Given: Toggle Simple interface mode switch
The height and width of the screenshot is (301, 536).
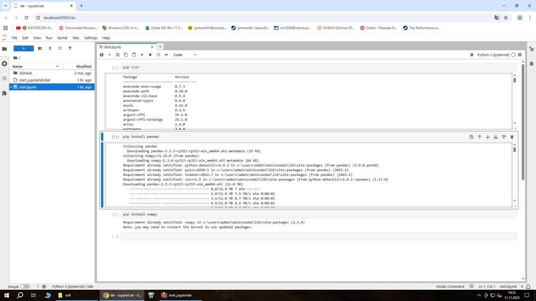Looking at the screenshot, I should click(x=25, y=287).
